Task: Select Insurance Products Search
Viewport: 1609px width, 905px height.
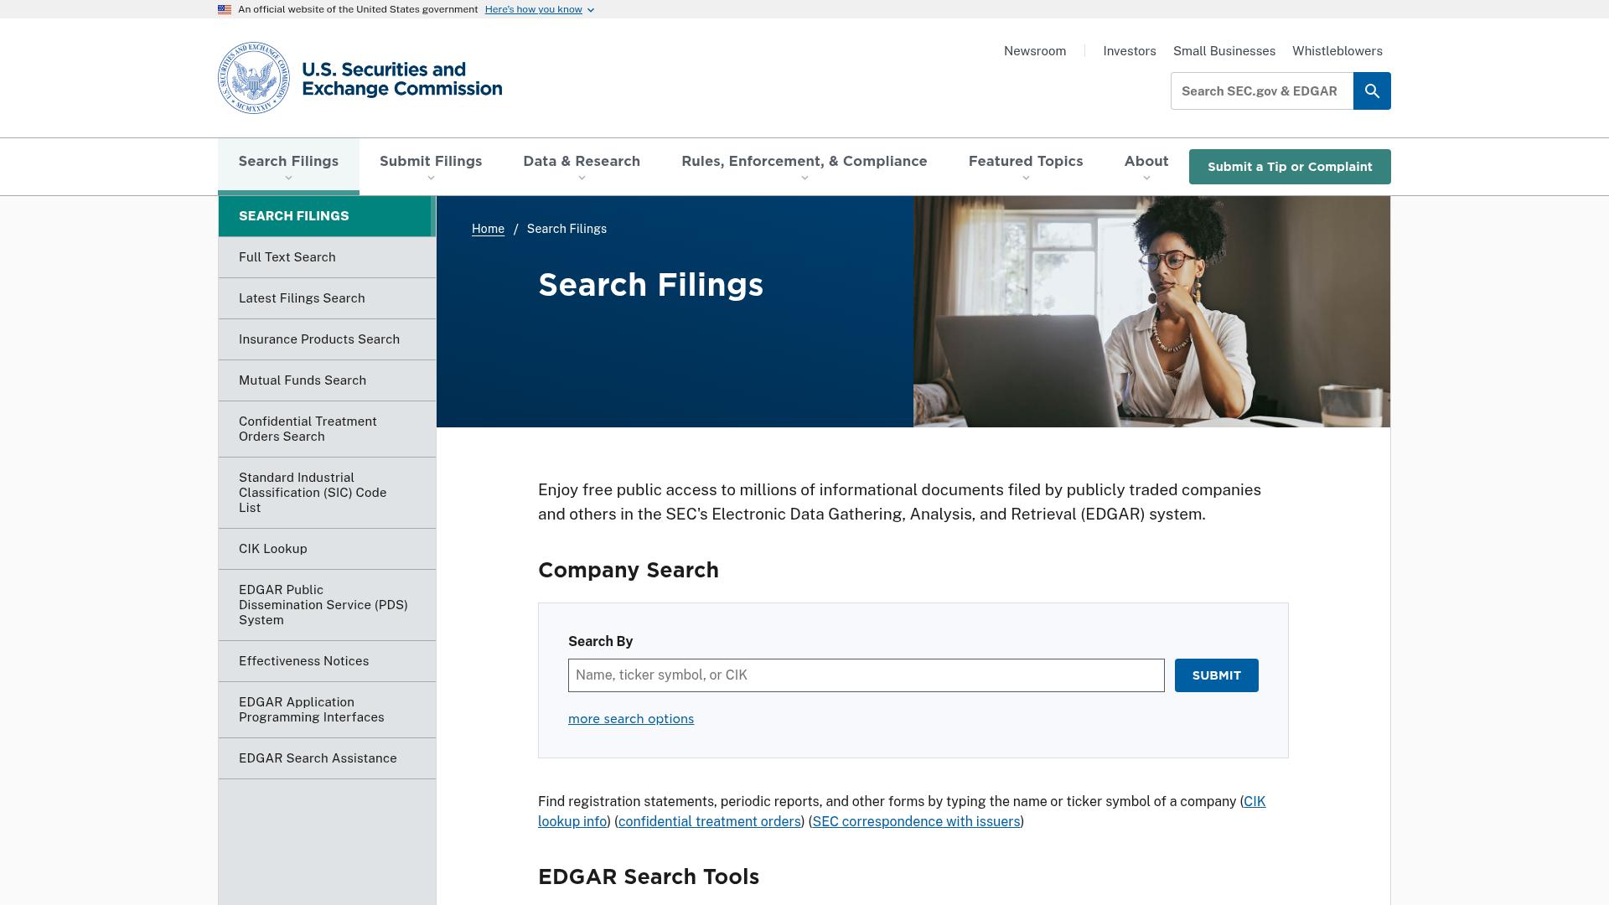Action: coord(327,339)
